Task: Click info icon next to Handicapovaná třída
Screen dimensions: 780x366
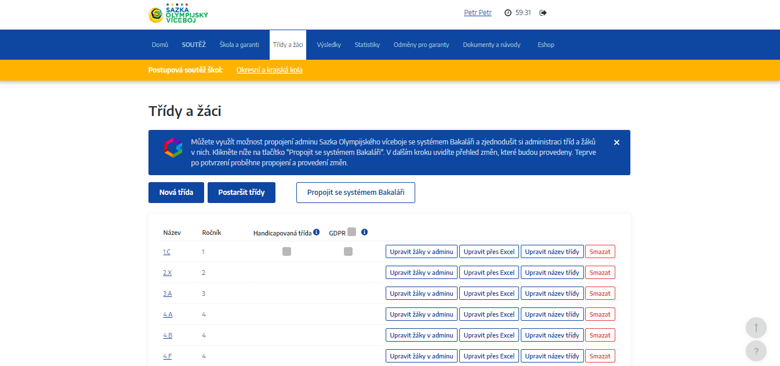Action: [x=317, y=232]
